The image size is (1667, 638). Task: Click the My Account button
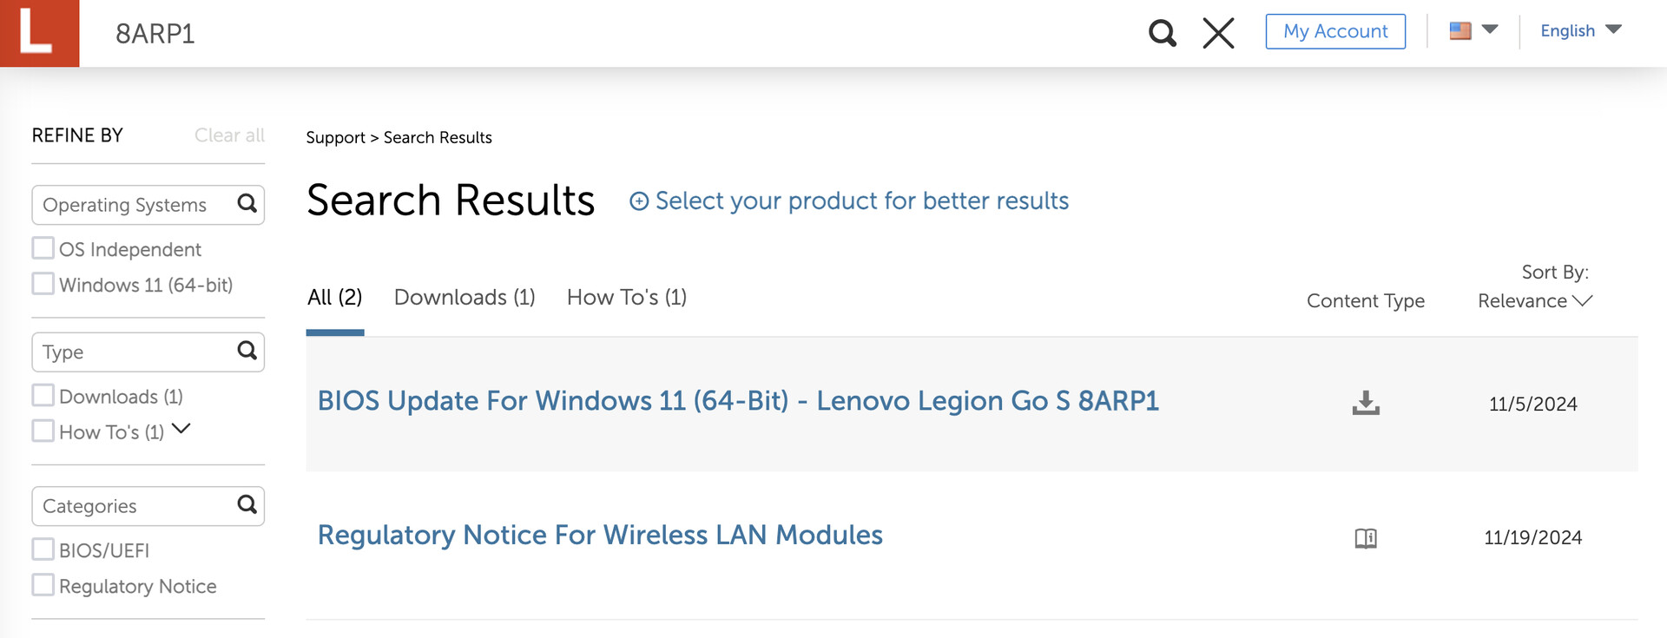click(x=1334, y=31)
